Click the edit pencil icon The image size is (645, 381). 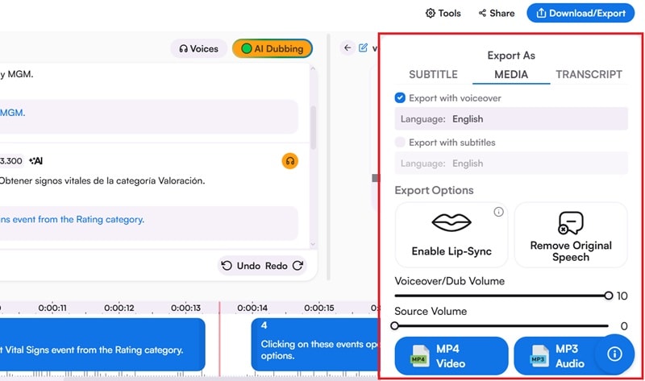[x=363, y=48]
